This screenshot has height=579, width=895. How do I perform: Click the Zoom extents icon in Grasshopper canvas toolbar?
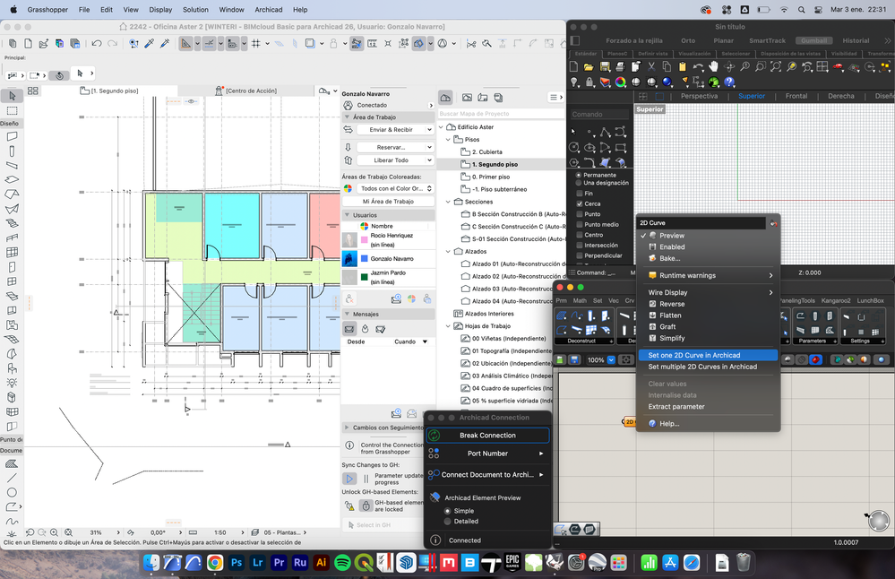pyautogui.click(x=626, y=359)
